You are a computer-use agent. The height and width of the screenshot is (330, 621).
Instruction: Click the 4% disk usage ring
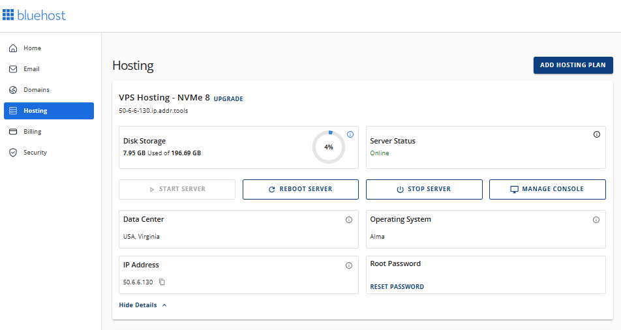point(329,147)
